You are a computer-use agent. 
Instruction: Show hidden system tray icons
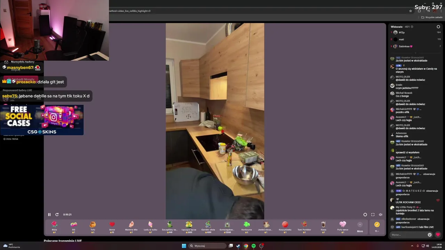pos(412,246)
